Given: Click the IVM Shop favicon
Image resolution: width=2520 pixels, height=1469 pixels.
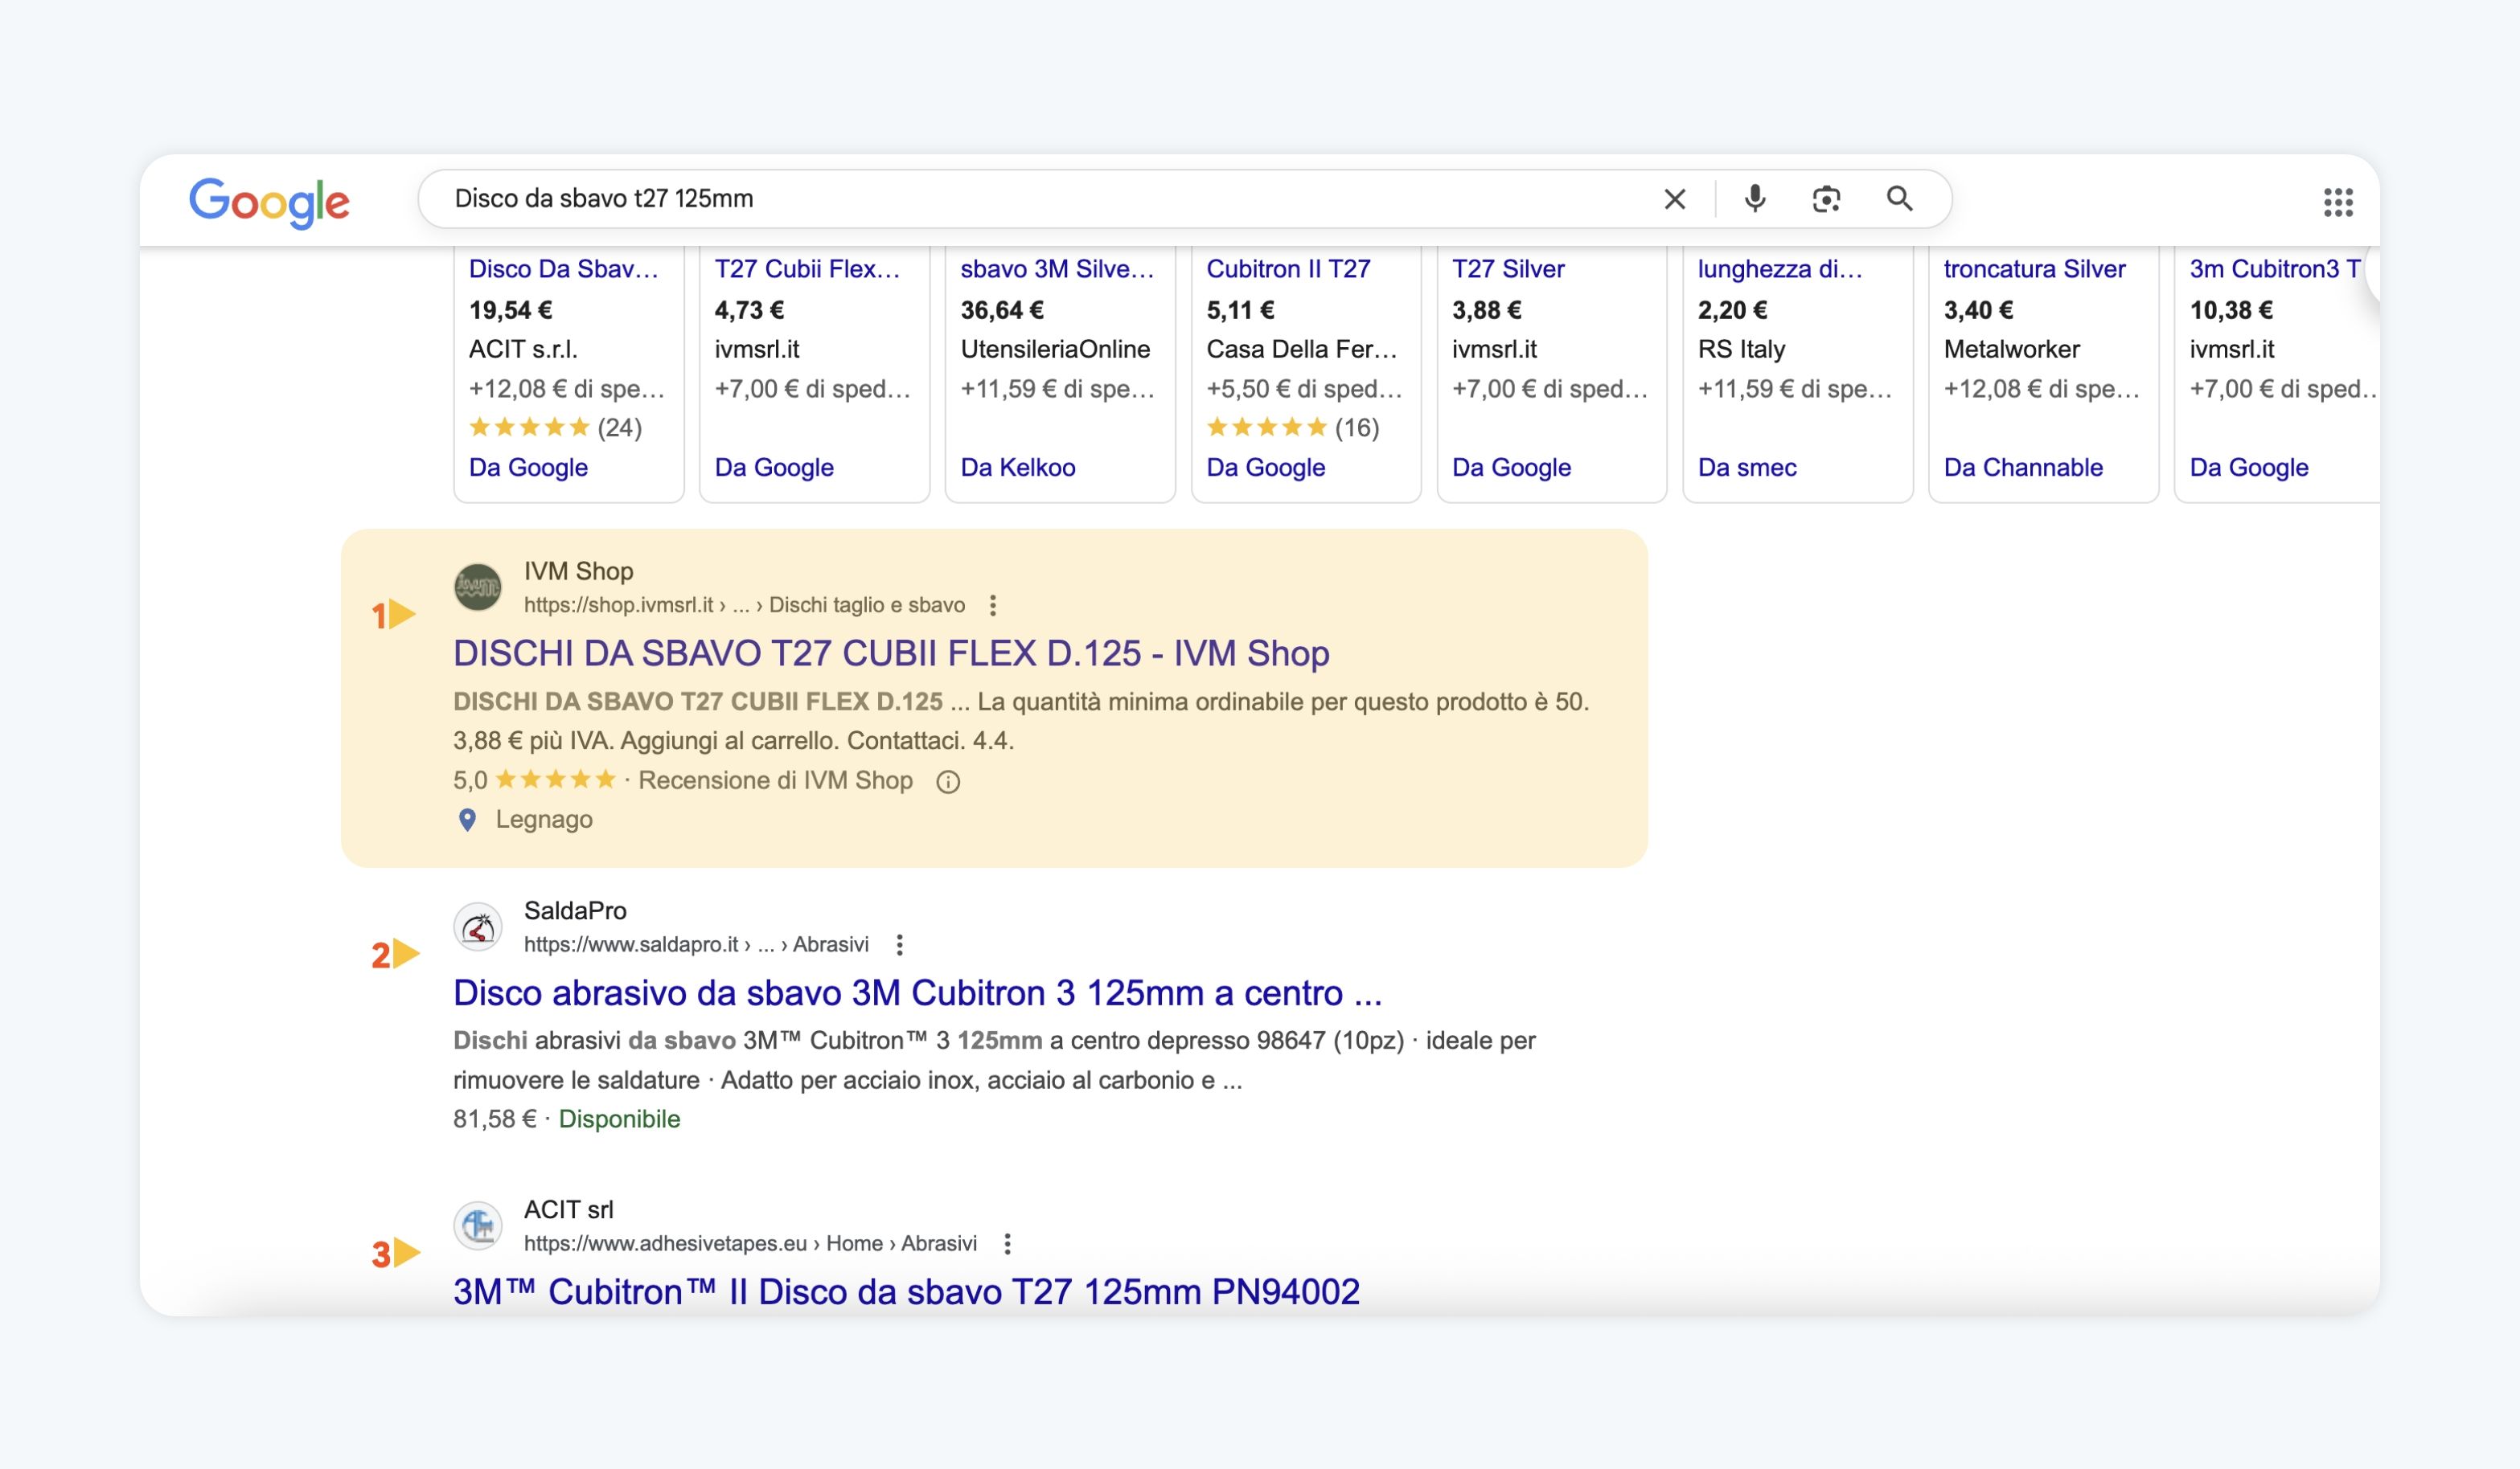Looking at the screenshot, I should 478,587.
